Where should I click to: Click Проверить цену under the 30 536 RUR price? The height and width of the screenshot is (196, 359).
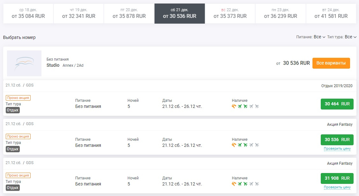pyautogui.click(x=337, y=148)
